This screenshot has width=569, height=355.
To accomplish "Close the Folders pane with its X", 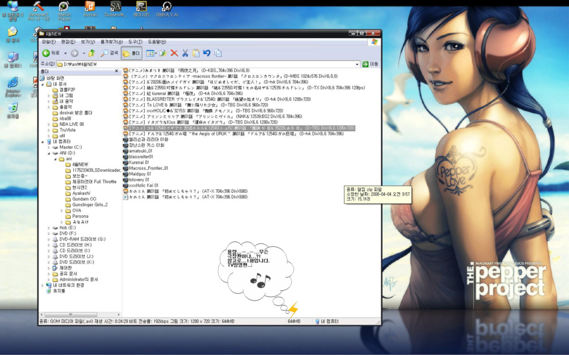I will coord(116,71).
